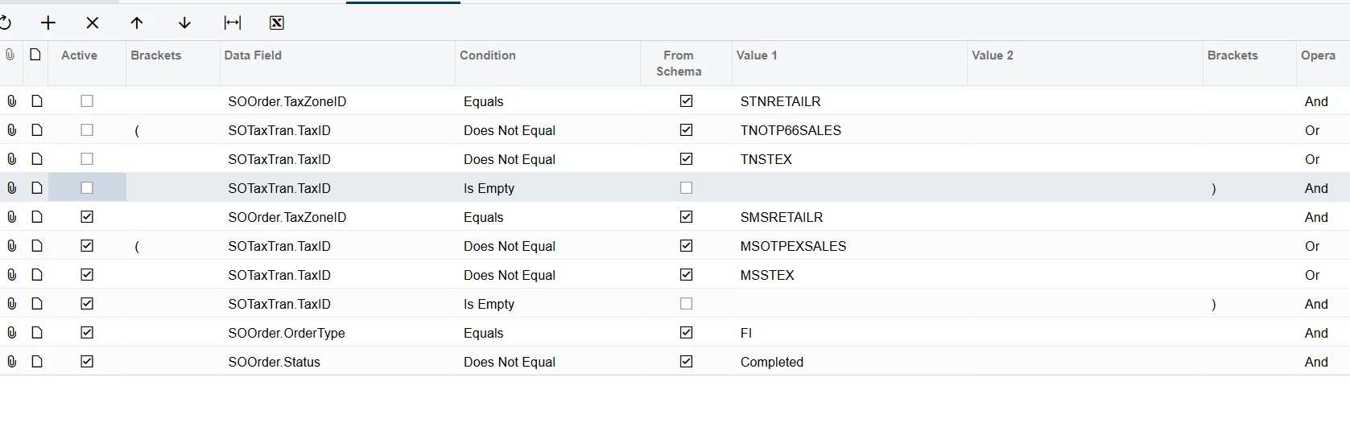This screenshot has height=447, width=1350.
Task: Open Condition cell in the Completed row
Action: coord(547,362)
